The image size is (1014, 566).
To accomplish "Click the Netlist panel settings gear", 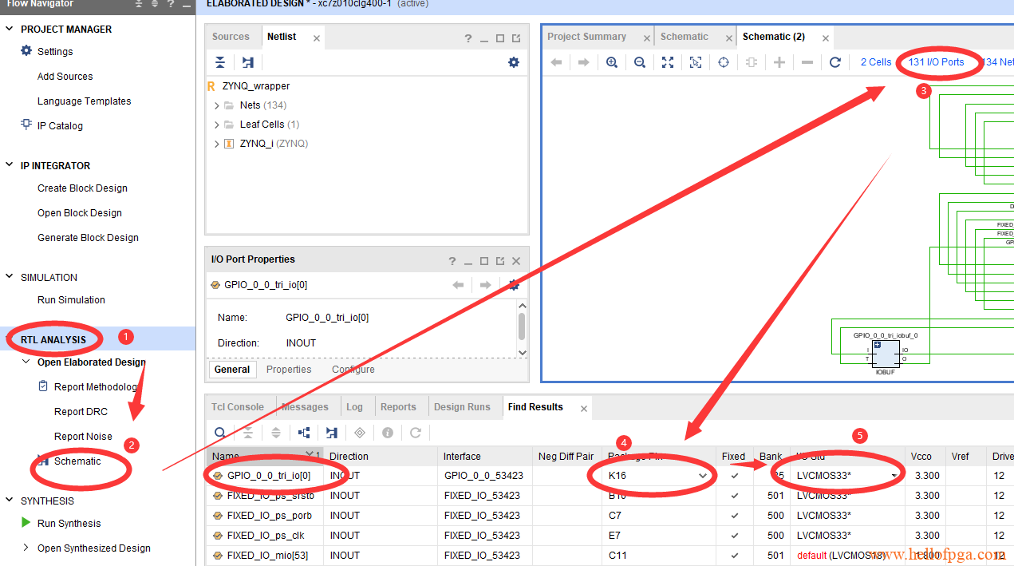I will pos(514,62).
